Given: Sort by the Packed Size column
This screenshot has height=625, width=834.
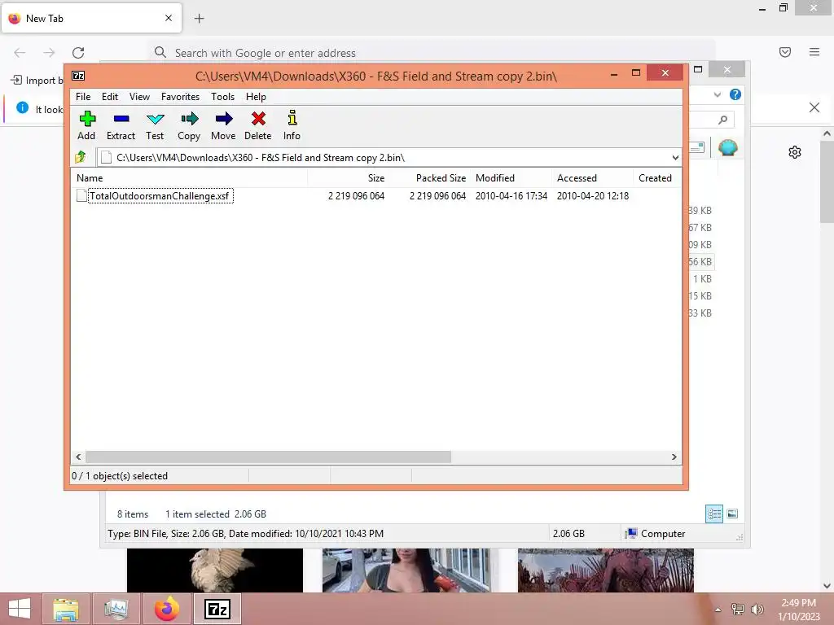Looking at the screenshot, I should 428,178.
